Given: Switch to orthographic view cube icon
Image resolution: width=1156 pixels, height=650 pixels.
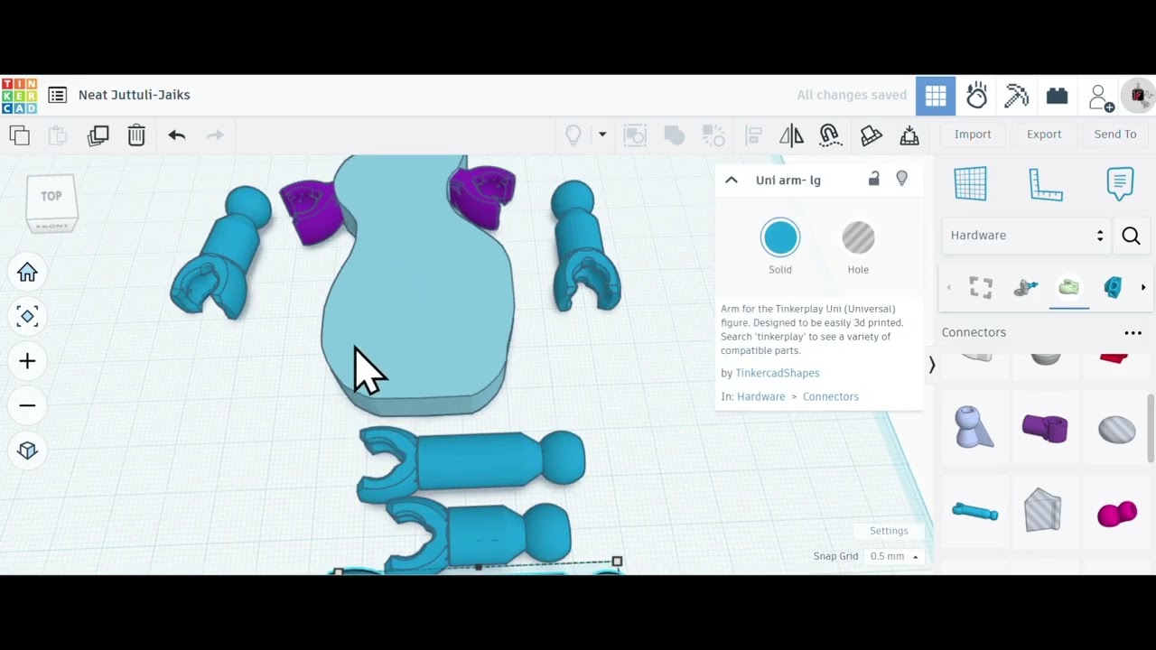Looking at the screenshot, I should coord(27,450).
